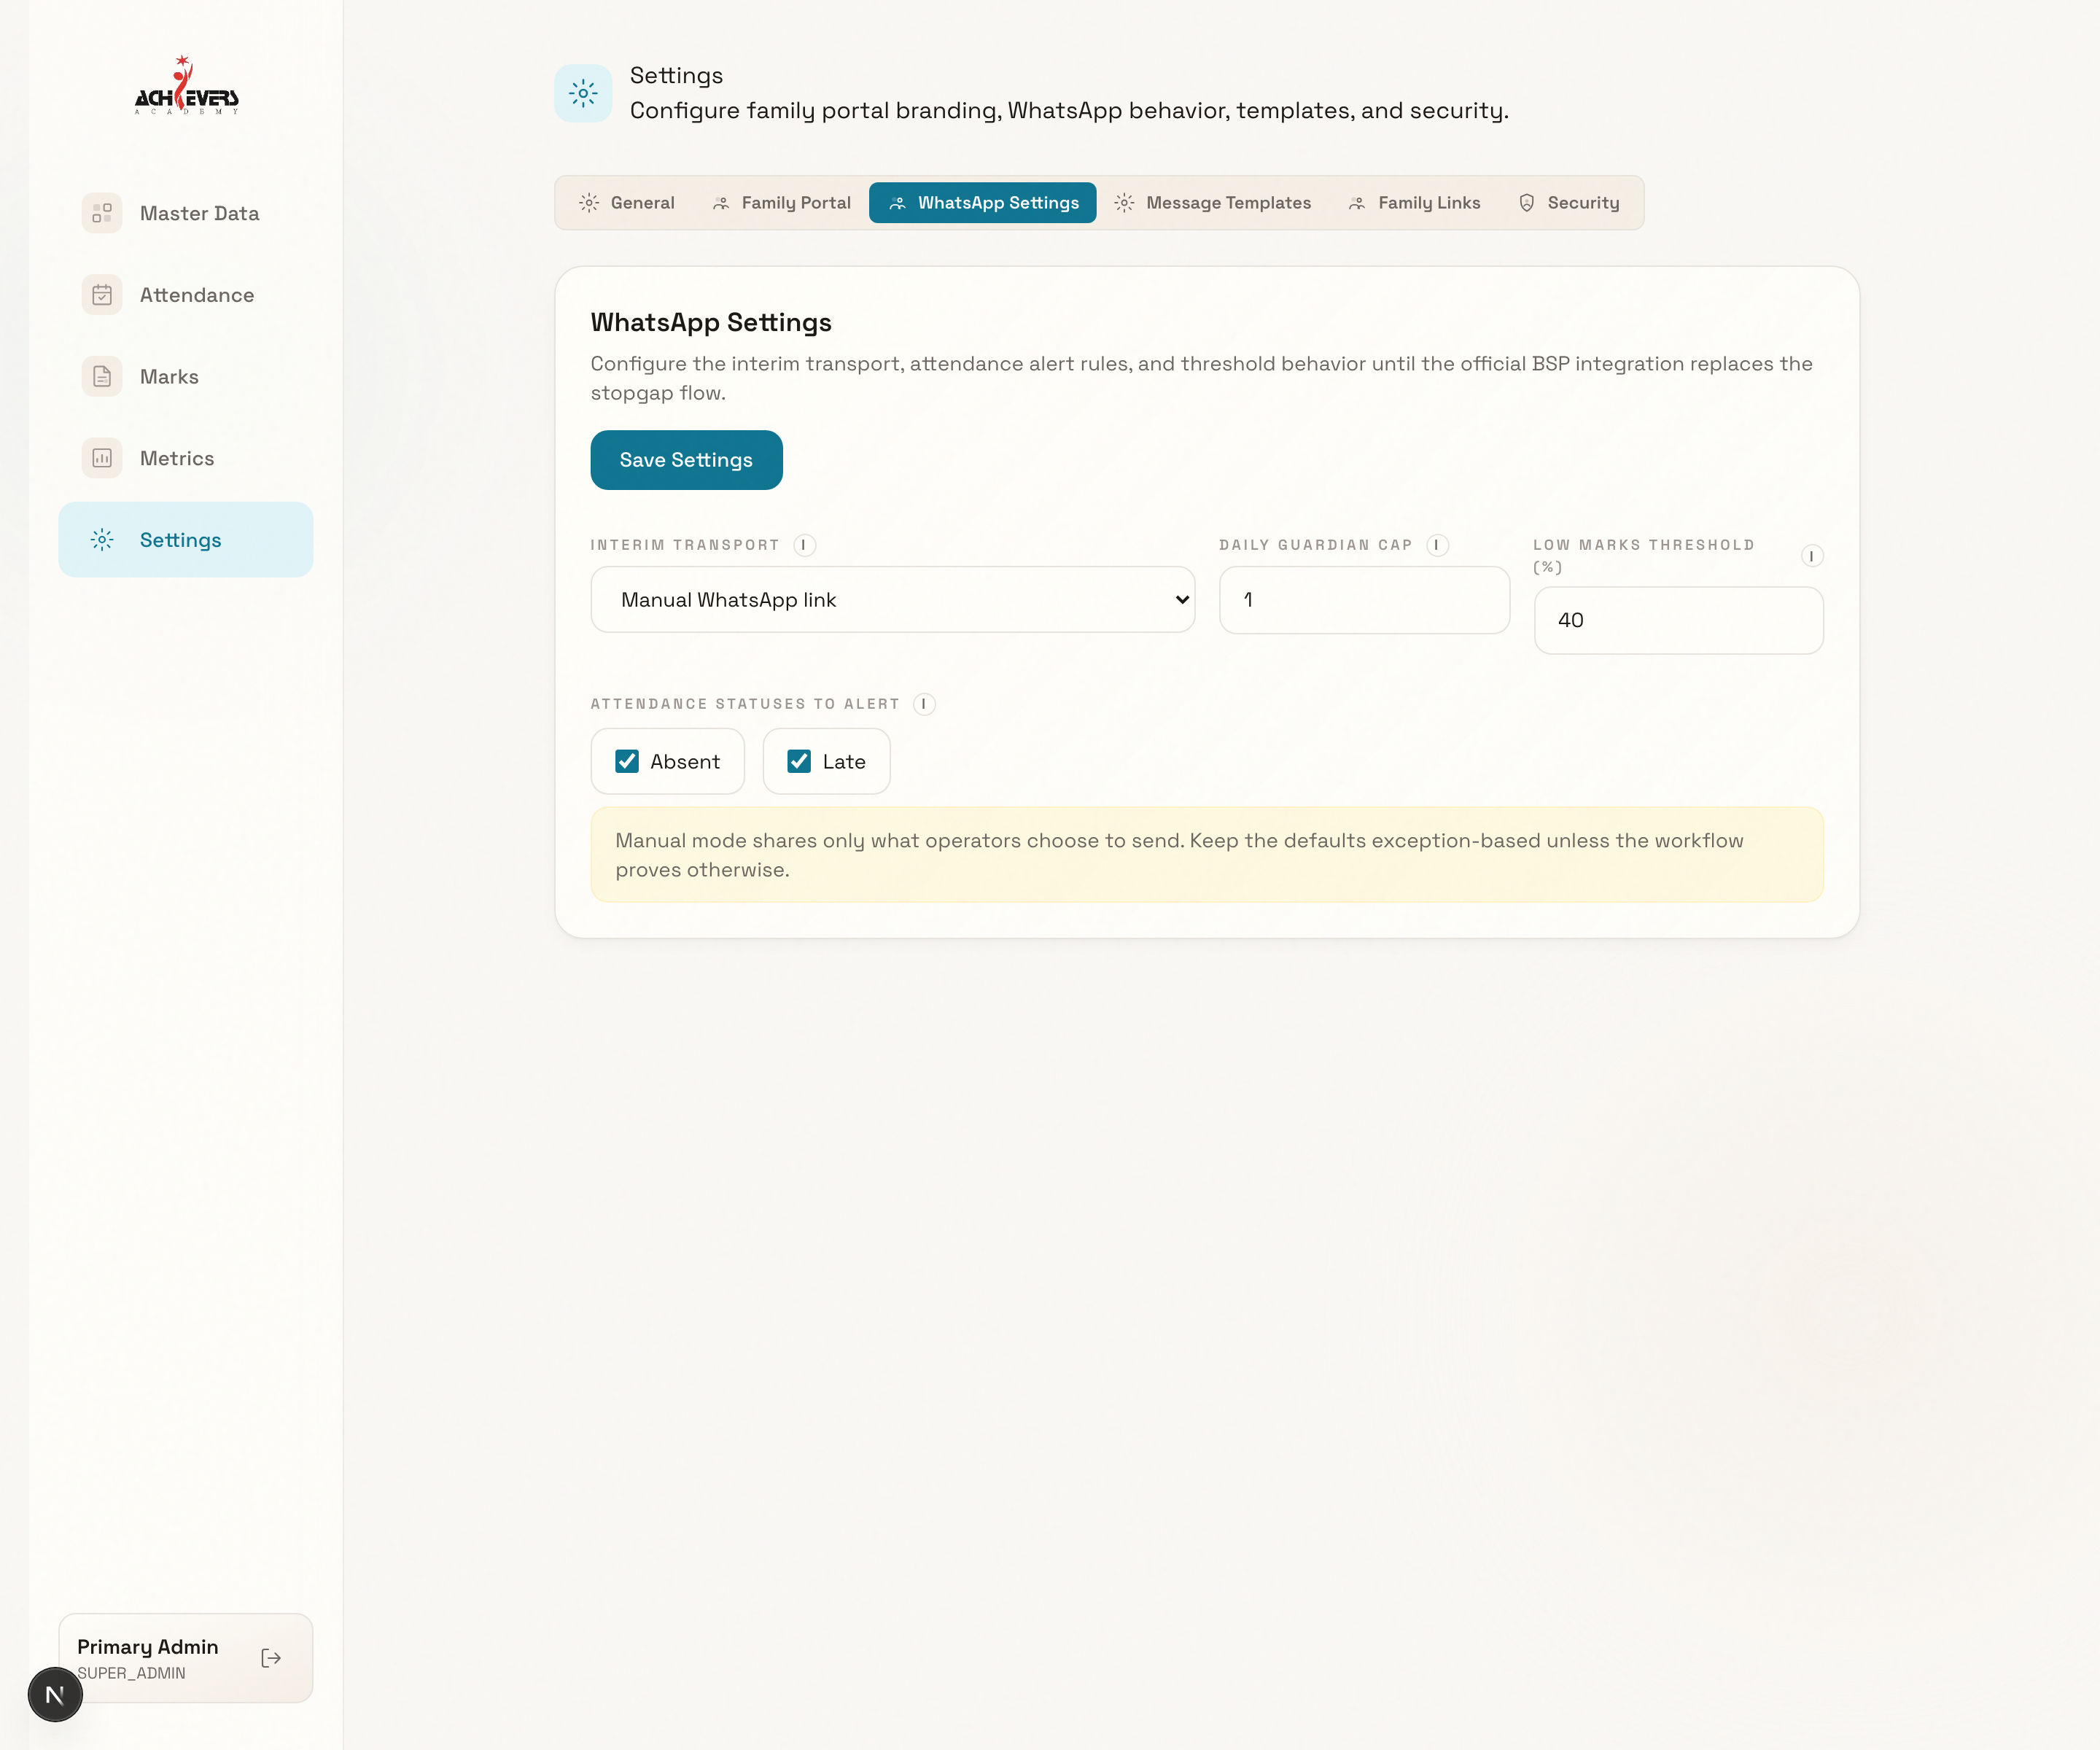The width and height of the screenshot is (2100, 1750).
Task: Click the Save Settings button
Action: click(x=686, y=460)
